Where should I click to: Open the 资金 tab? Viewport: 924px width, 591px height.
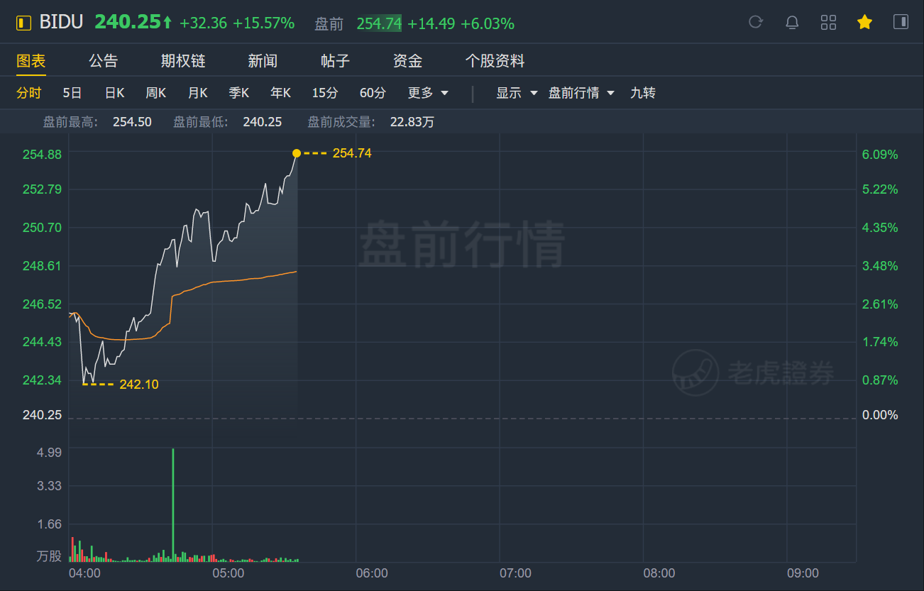pyautogui.click(x=407, y=61)
